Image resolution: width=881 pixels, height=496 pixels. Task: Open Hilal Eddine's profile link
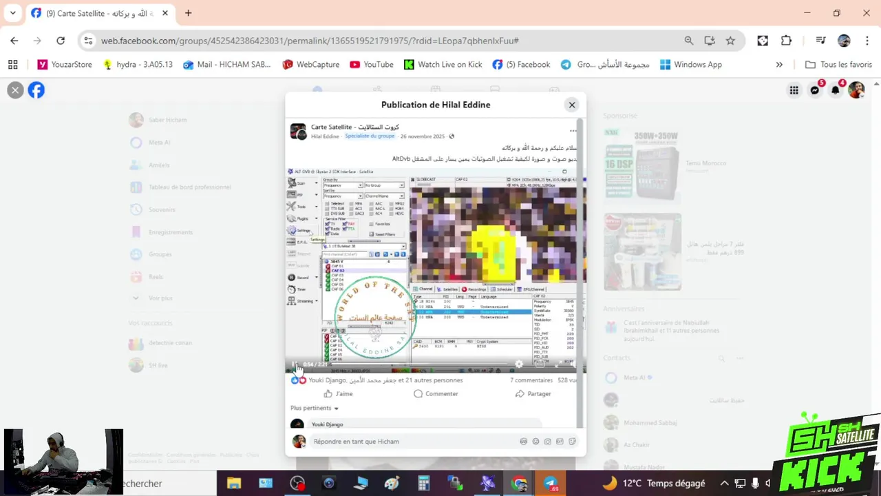coord(325,136)
